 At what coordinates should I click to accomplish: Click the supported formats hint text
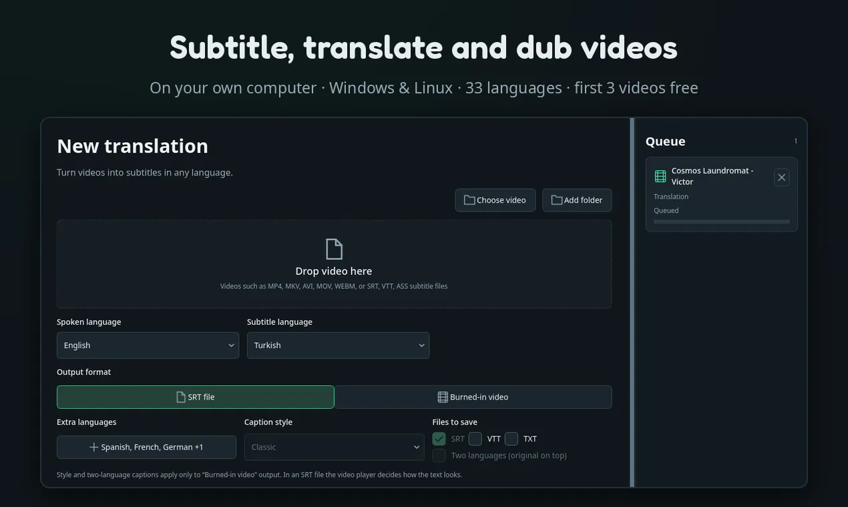[x=334, y=286]
